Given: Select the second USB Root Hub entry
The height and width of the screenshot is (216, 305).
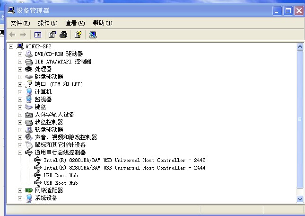Looking at the screenshot, I should pos(61,183).
